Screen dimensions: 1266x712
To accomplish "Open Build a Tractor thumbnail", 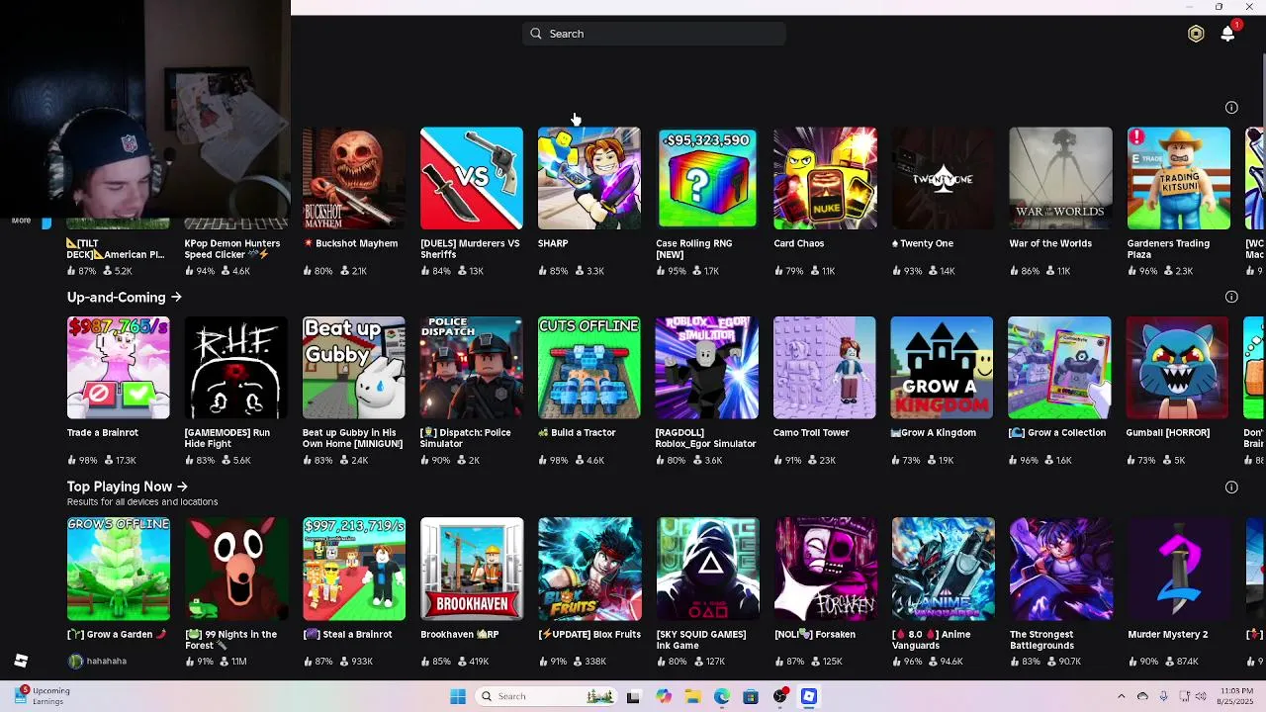I will click(588, 368).
